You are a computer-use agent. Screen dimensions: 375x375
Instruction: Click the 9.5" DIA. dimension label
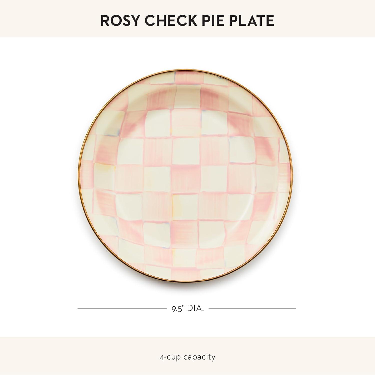point(187,309)
